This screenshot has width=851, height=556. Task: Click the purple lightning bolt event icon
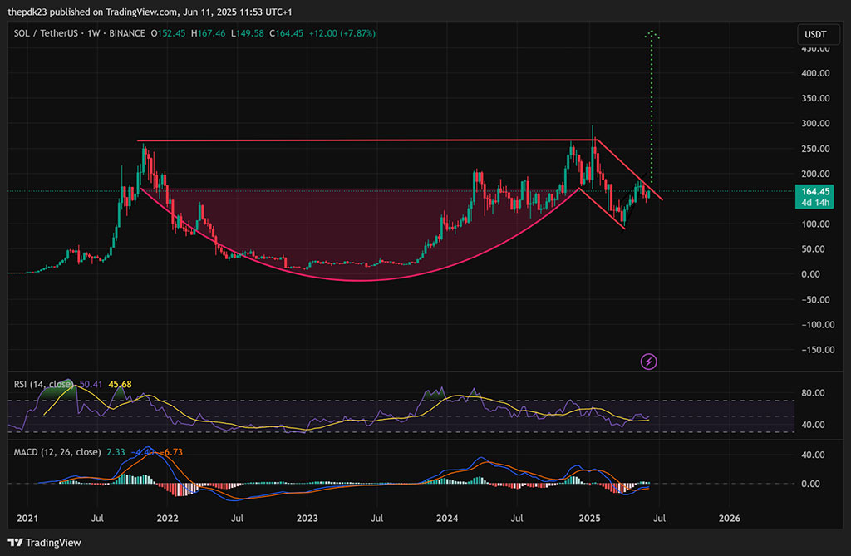click(x=649, y=362)
